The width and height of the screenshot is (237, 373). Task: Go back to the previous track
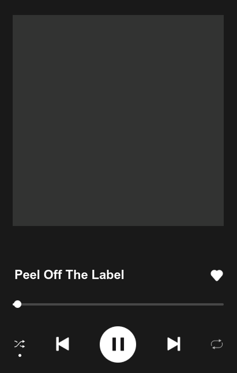pyautogui.click(x=63, y=344)
